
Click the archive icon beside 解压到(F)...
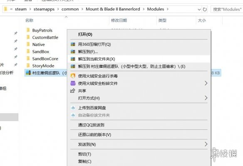pos(73,52)
